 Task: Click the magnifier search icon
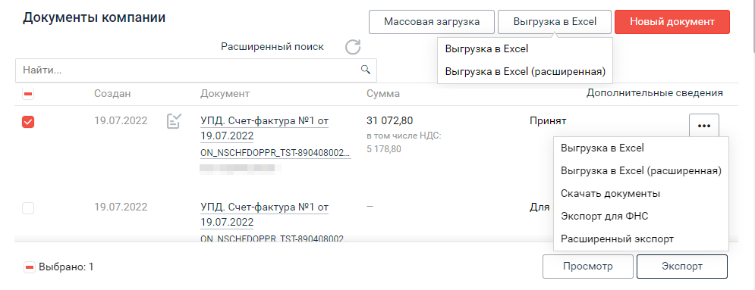point(366,70)
